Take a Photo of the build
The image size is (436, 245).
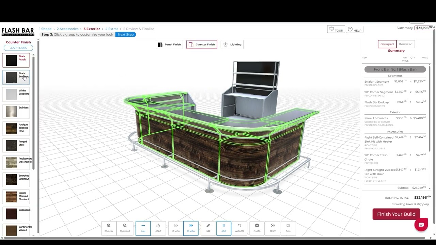coord(257,228)
